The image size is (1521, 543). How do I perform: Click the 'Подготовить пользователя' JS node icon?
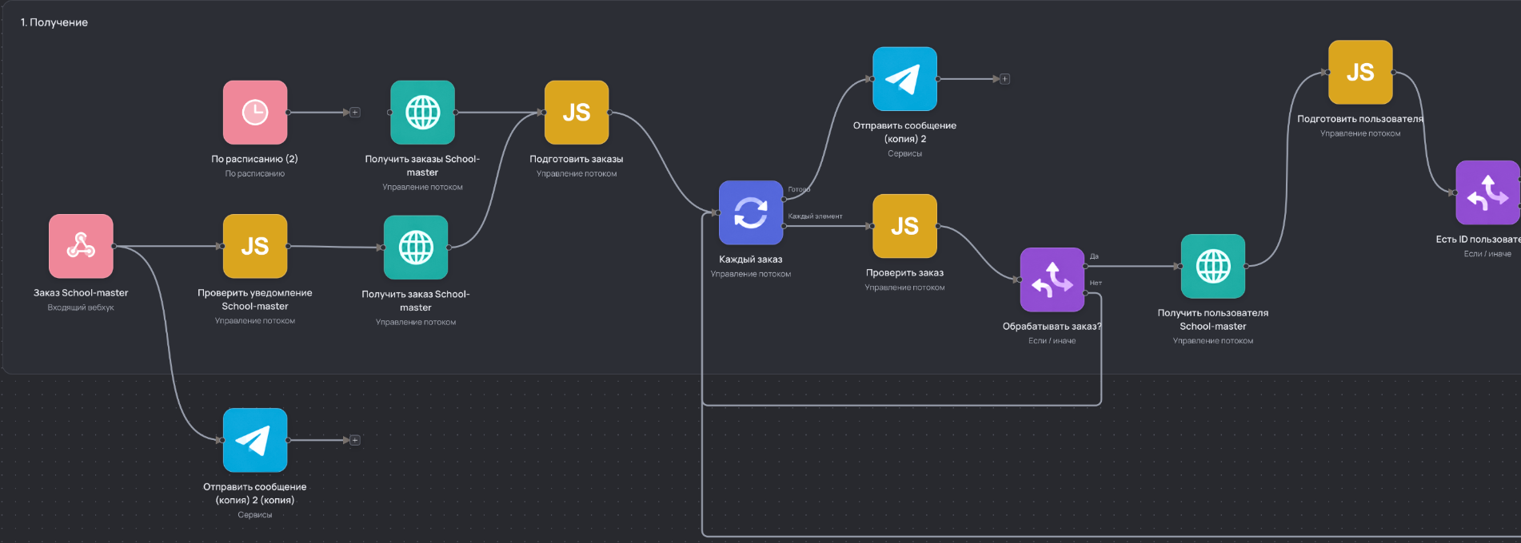(1360, 72)
